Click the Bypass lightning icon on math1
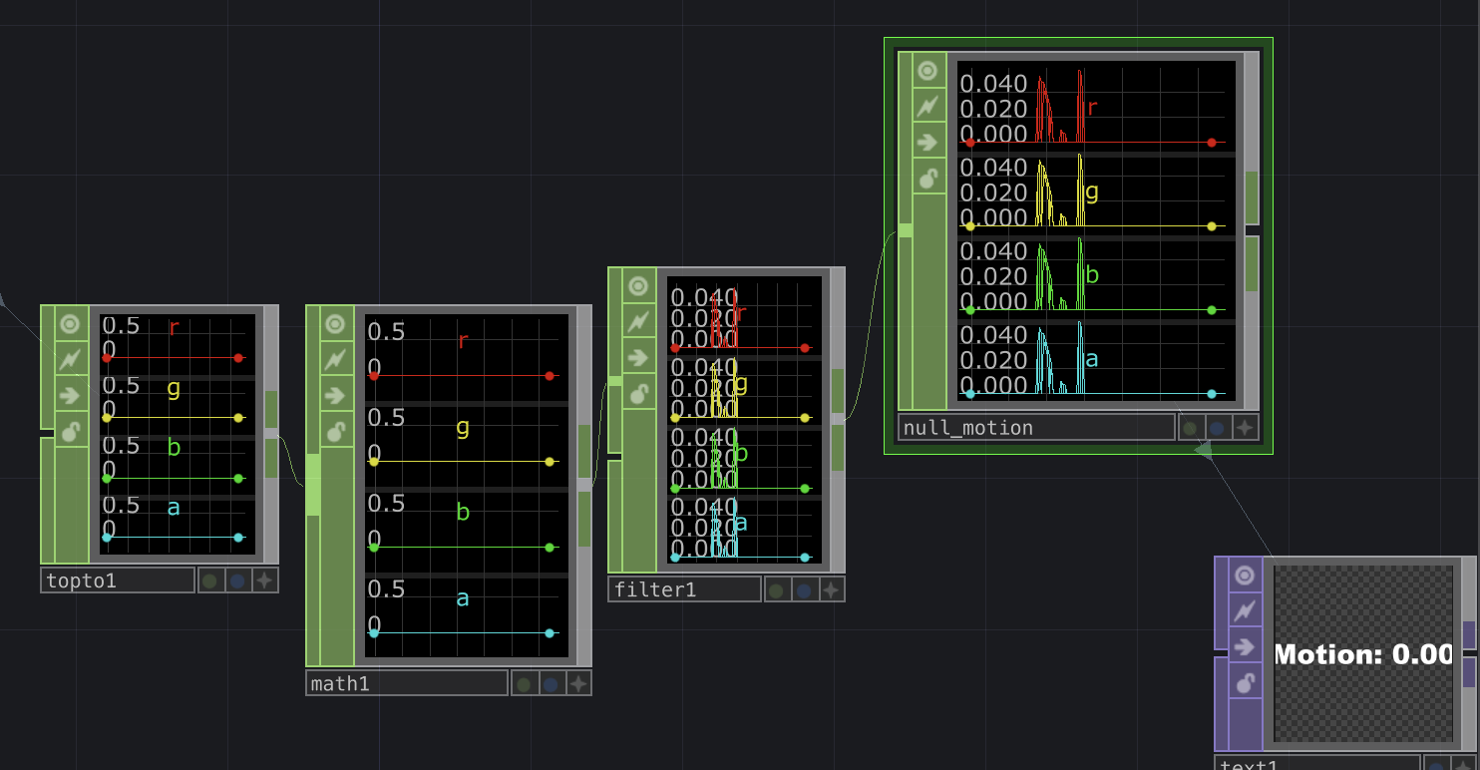 pyautogui.click(x=335, y=359)
